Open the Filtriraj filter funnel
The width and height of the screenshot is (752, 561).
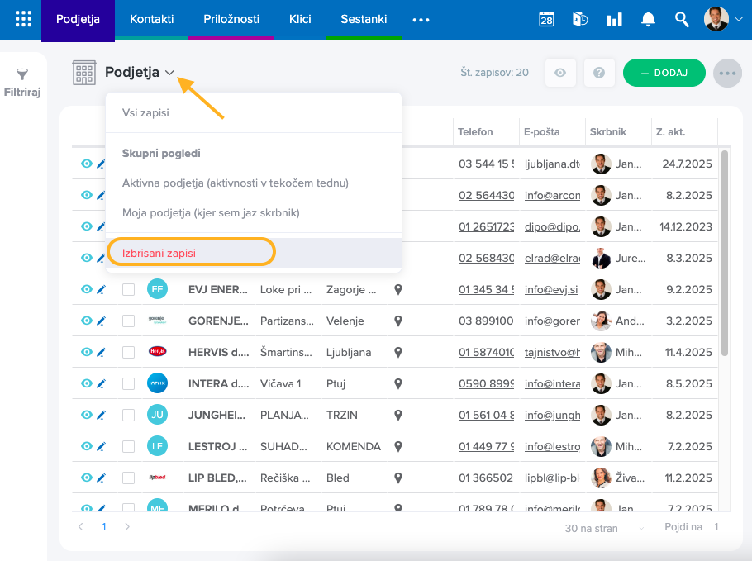coord(22,75)
